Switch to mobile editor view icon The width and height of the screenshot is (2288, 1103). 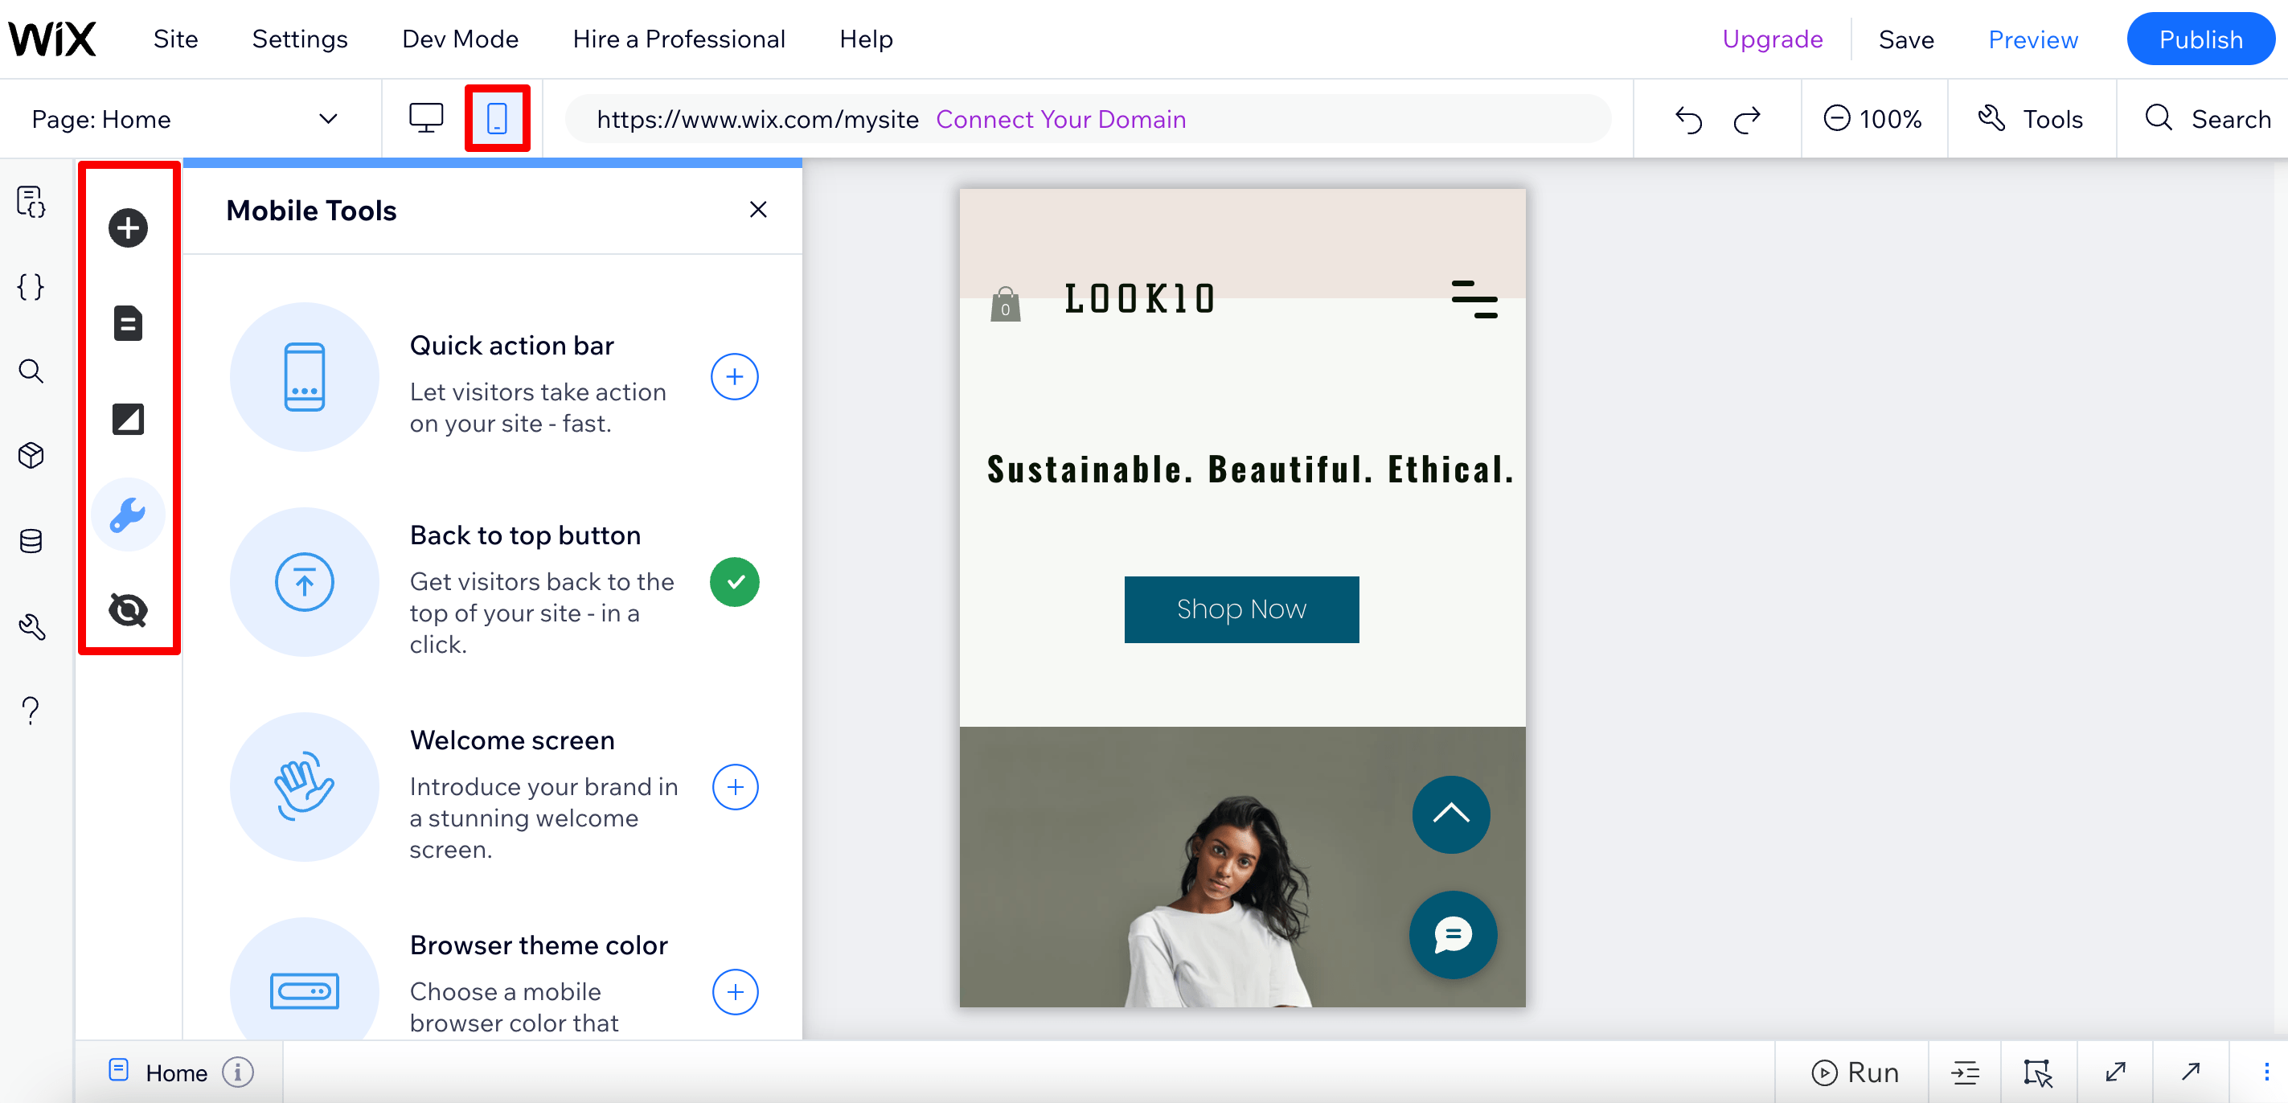(x=498, y=118)
